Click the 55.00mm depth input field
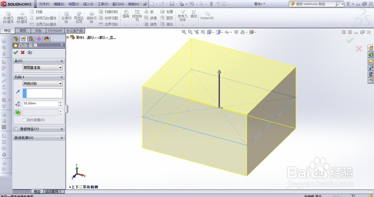Image resolution: width=374 pixels, height=197 pixels. click(40, 104)
